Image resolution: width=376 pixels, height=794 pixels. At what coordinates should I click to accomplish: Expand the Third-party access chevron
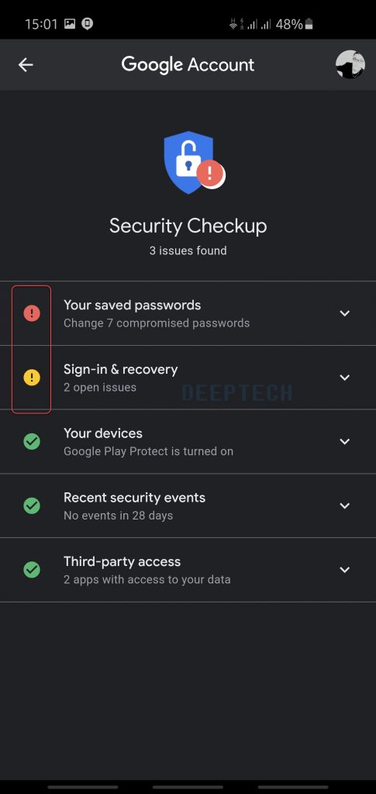click(345, 570)
